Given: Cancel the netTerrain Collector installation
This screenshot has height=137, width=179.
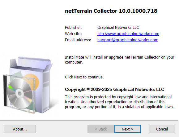Looking at the screenshot, I should tap(162, 129).
